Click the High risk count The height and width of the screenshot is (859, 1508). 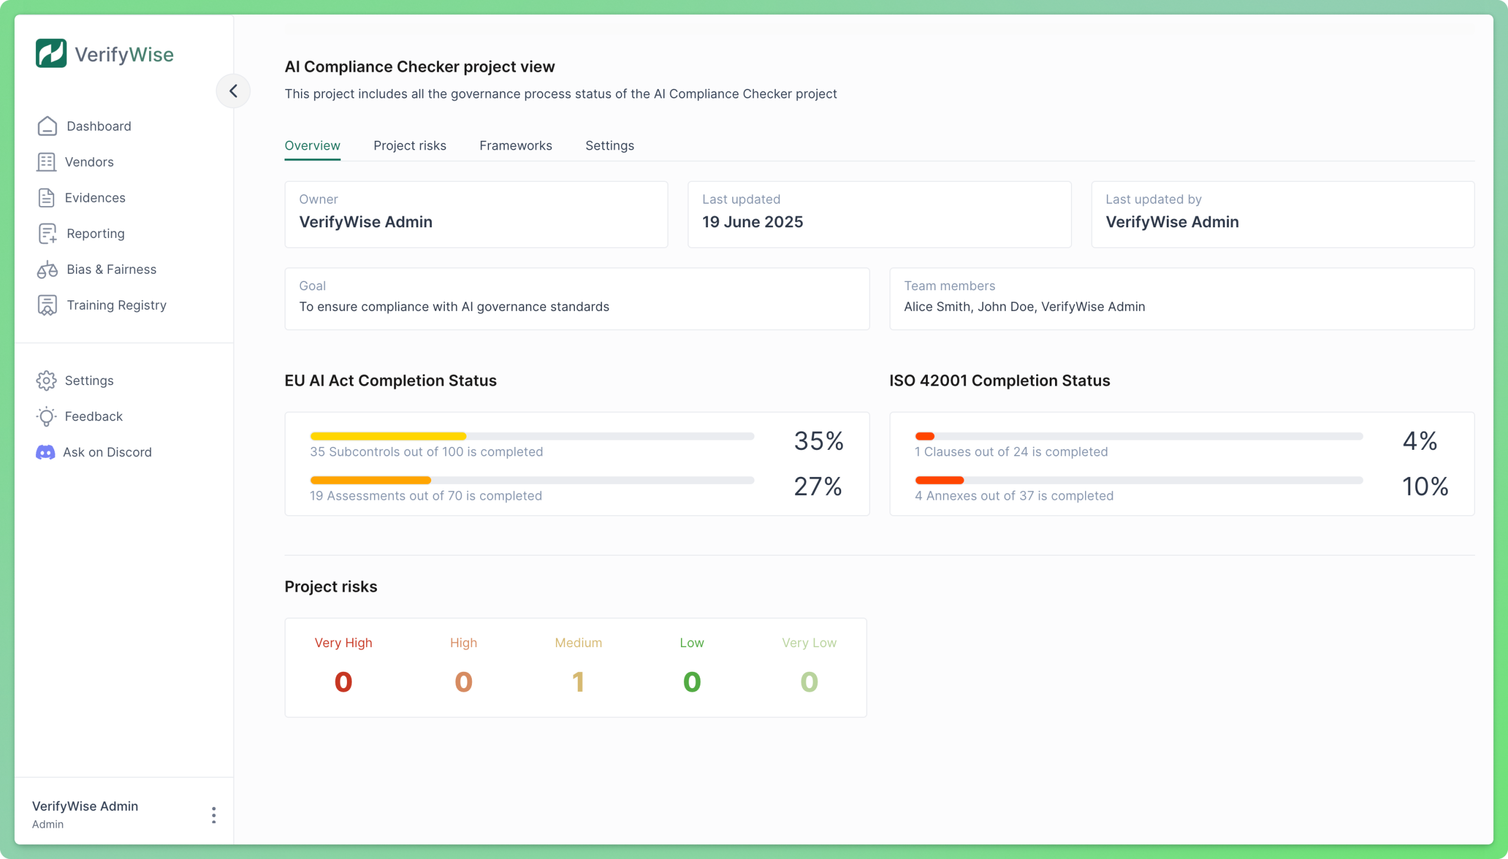(x=464, y=682)
